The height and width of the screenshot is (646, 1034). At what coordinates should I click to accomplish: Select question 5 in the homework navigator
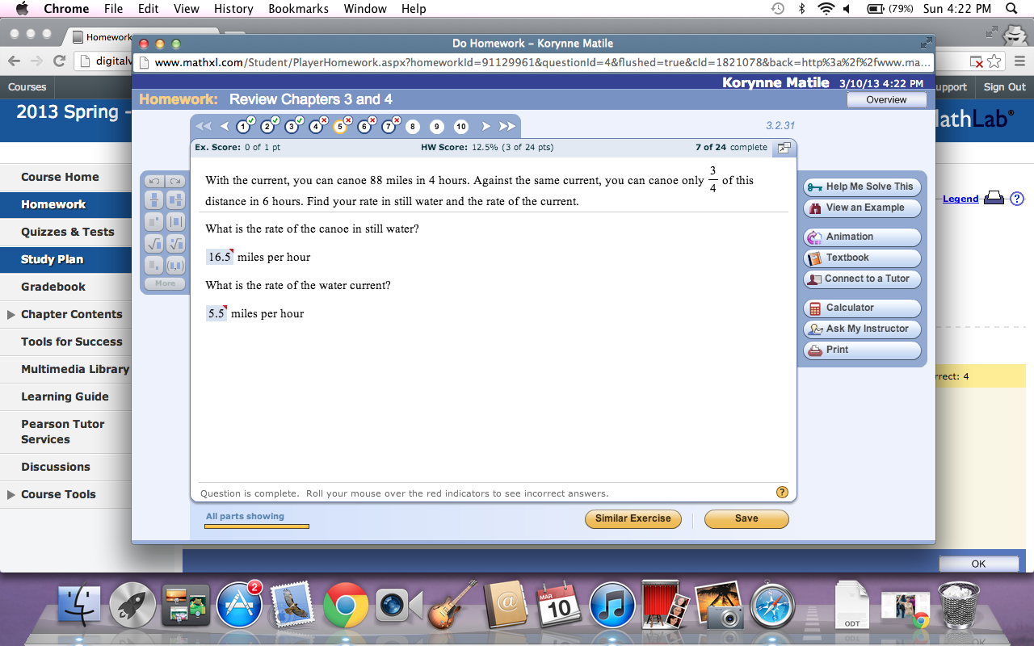pyautogui.click(x=340, y=126)
